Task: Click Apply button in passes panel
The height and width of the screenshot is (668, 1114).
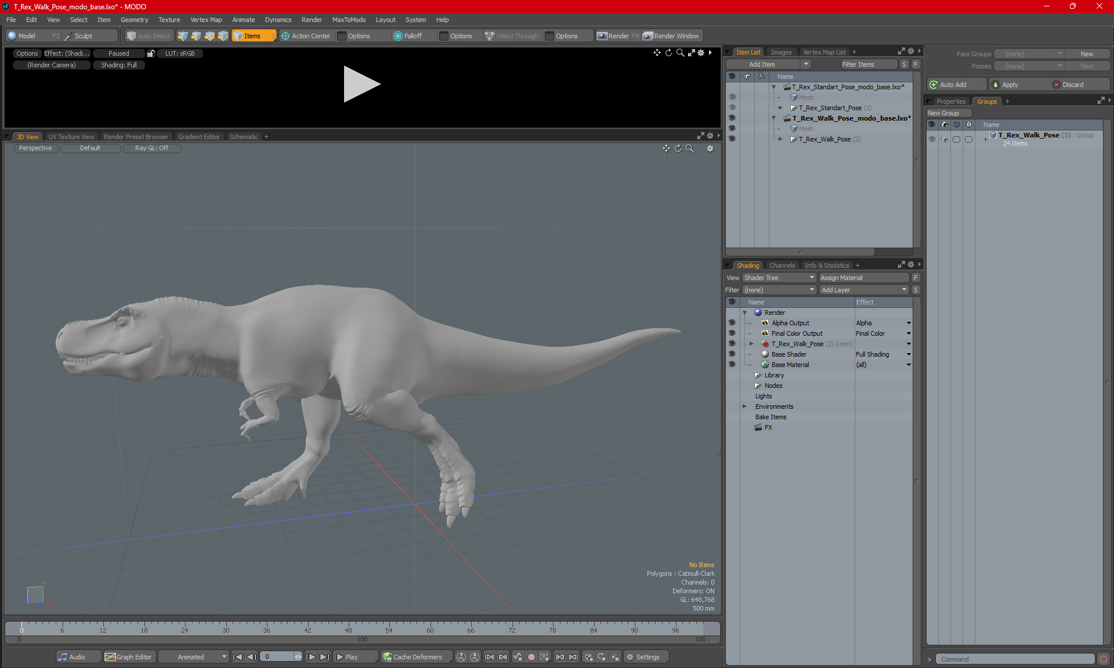Action: point(1018,85)
